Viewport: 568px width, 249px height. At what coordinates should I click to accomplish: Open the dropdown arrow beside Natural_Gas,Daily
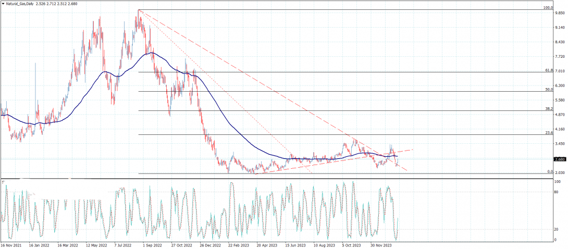pos(3,3)
